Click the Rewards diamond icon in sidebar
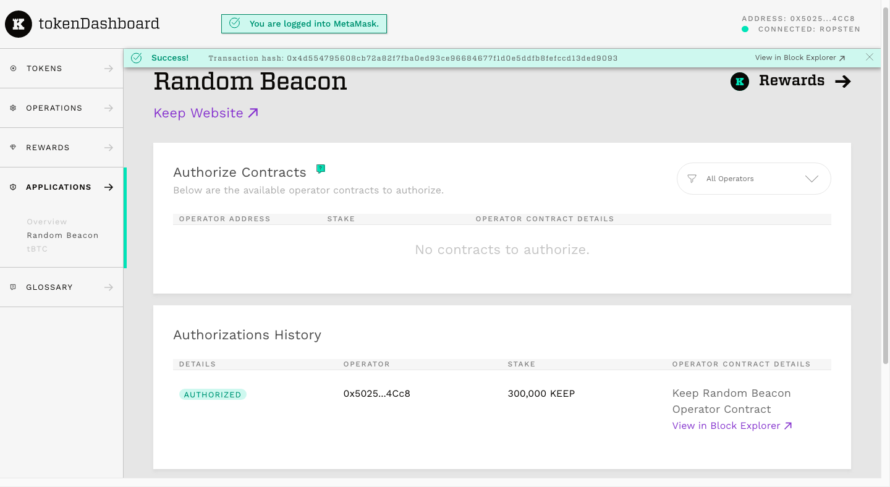Viewport: 890px width, 487px height. (x=14, y=148)
